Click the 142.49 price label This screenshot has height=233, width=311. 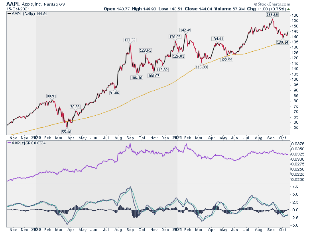coord(186,30)
